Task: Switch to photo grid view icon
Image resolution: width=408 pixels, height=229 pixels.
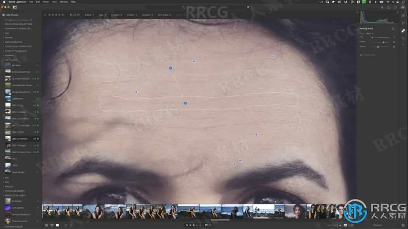Action: [x=47, y=225]
